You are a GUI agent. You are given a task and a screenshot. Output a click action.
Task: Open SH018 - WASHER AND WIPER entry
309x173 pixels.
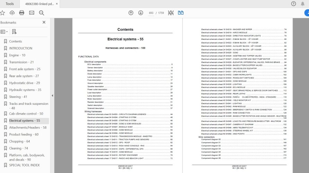pyautogui.click(x=244, y=29)
